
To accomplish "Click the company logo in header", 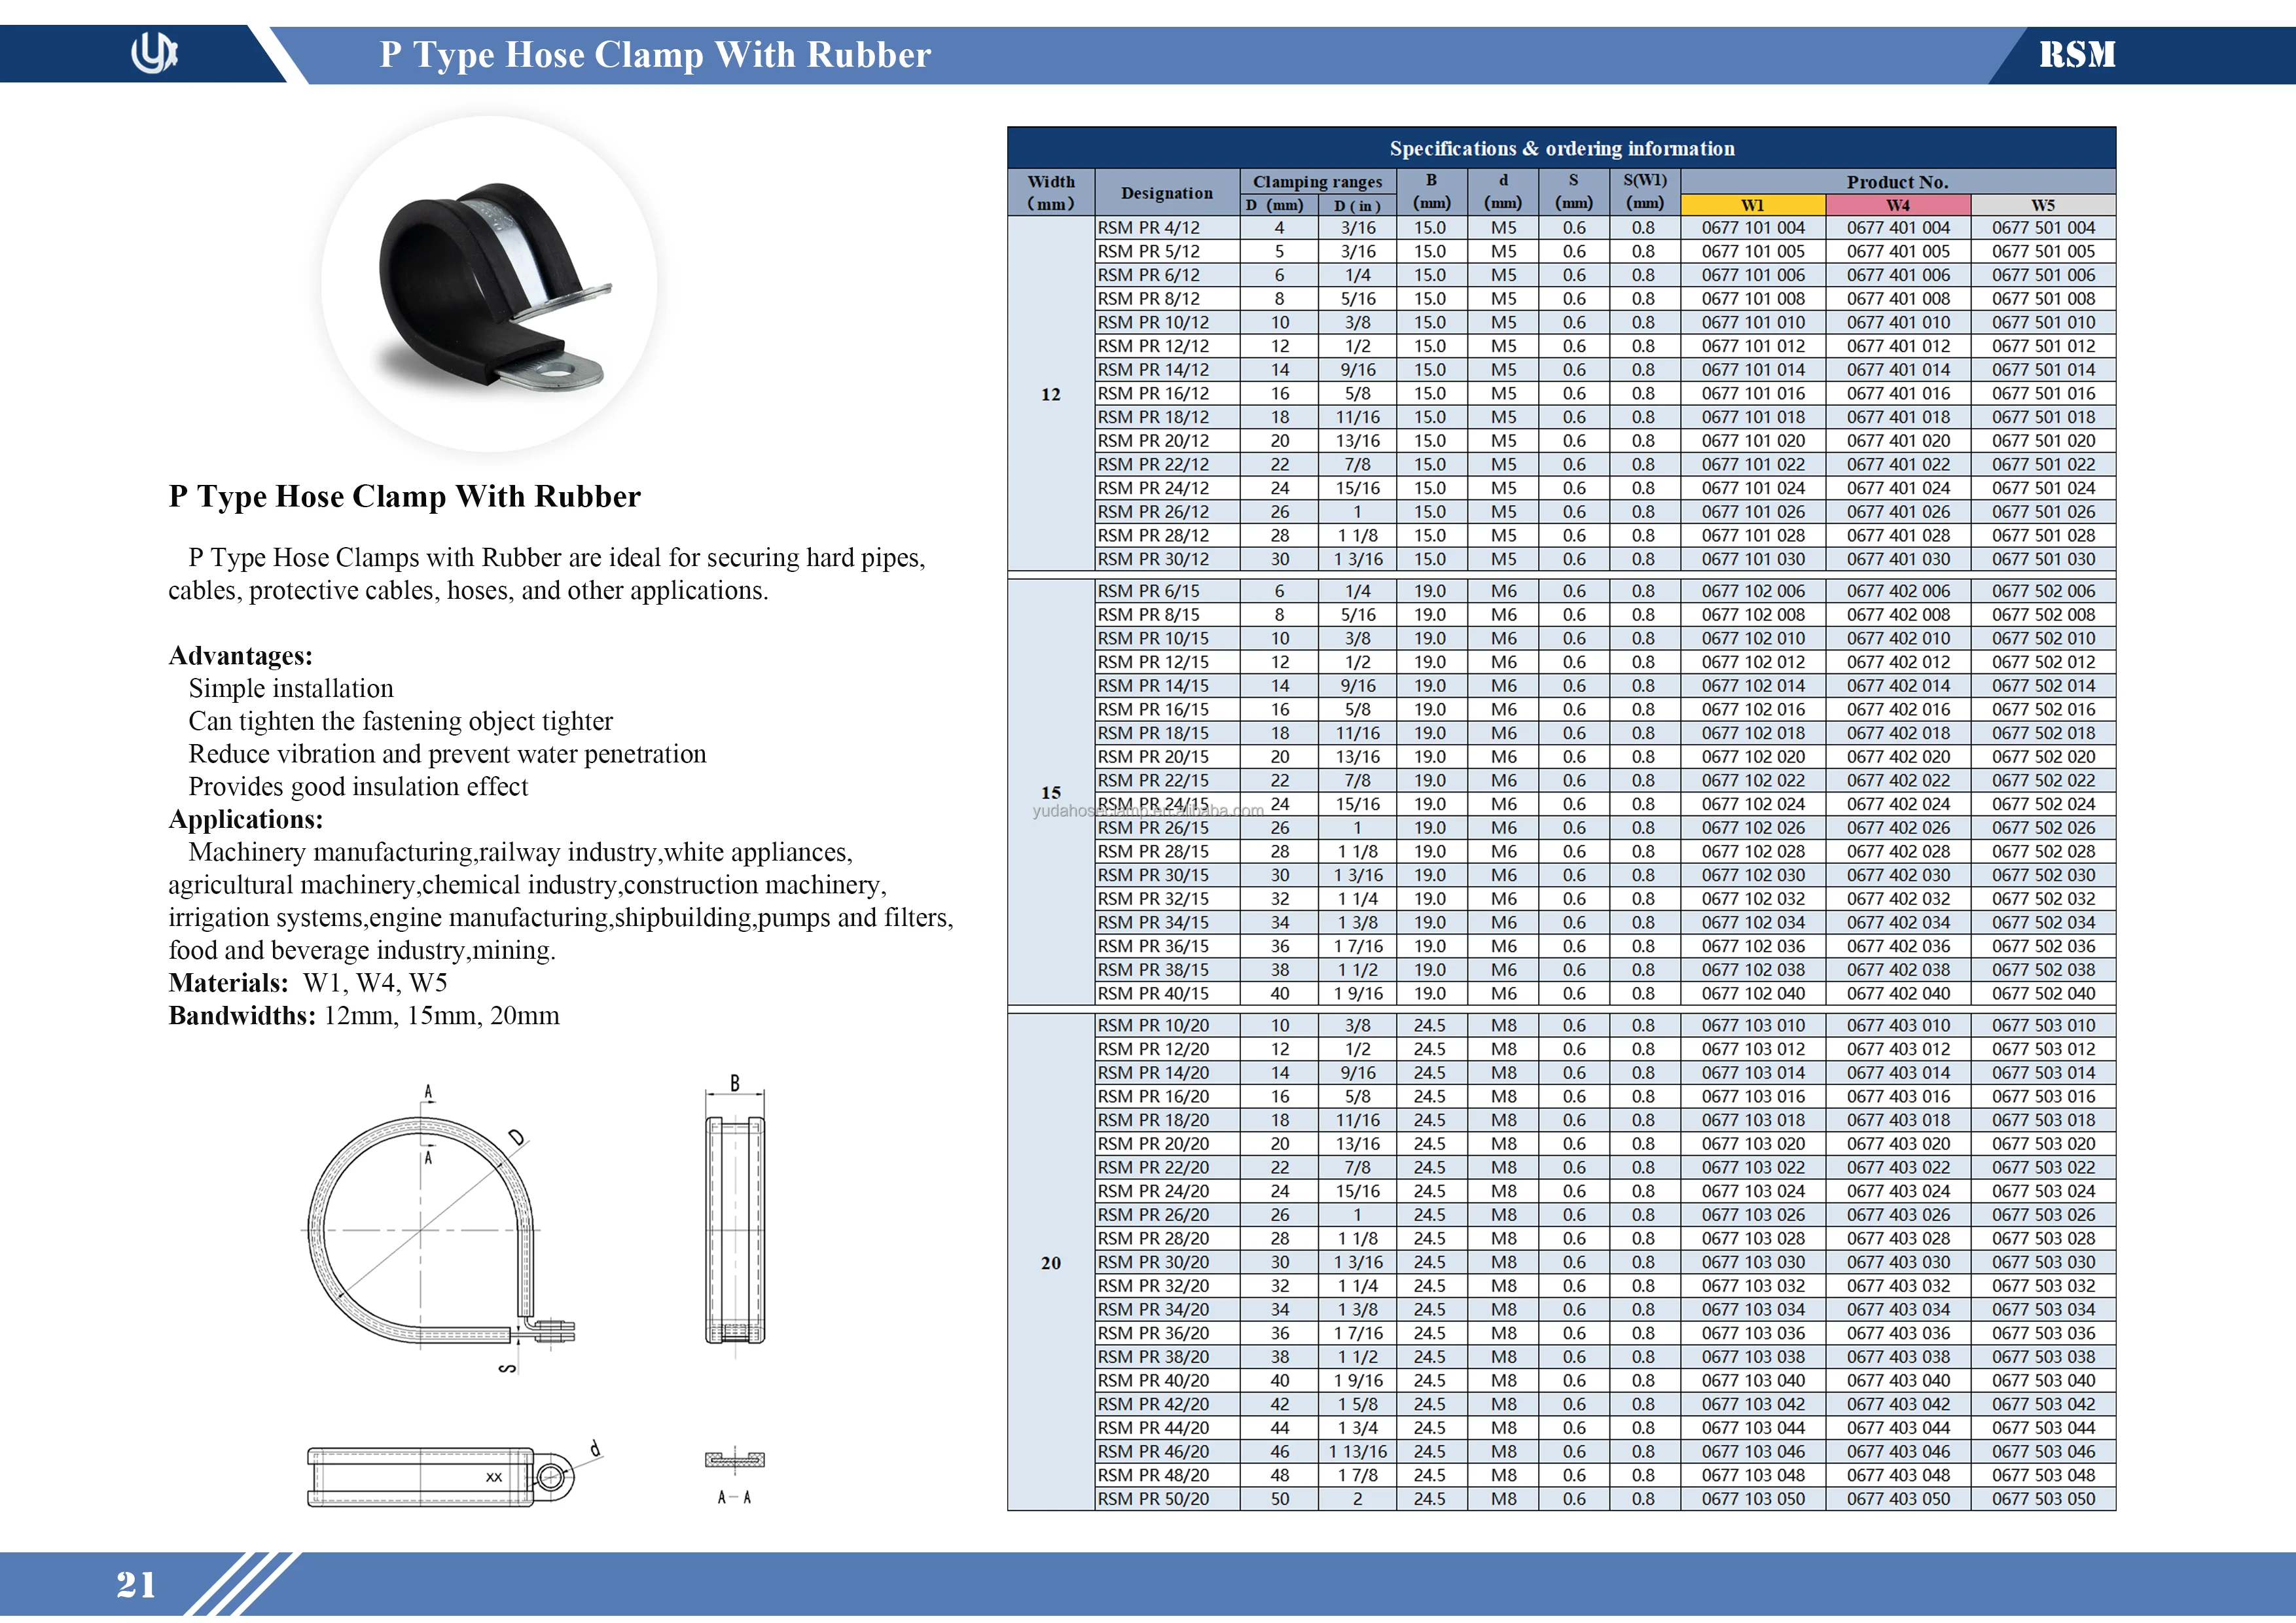I will click(154, 53).
